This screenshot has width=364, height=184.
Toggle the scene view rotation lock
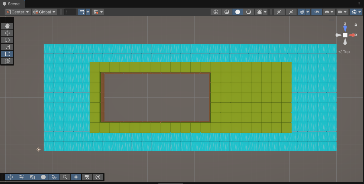tap(356, 25)
